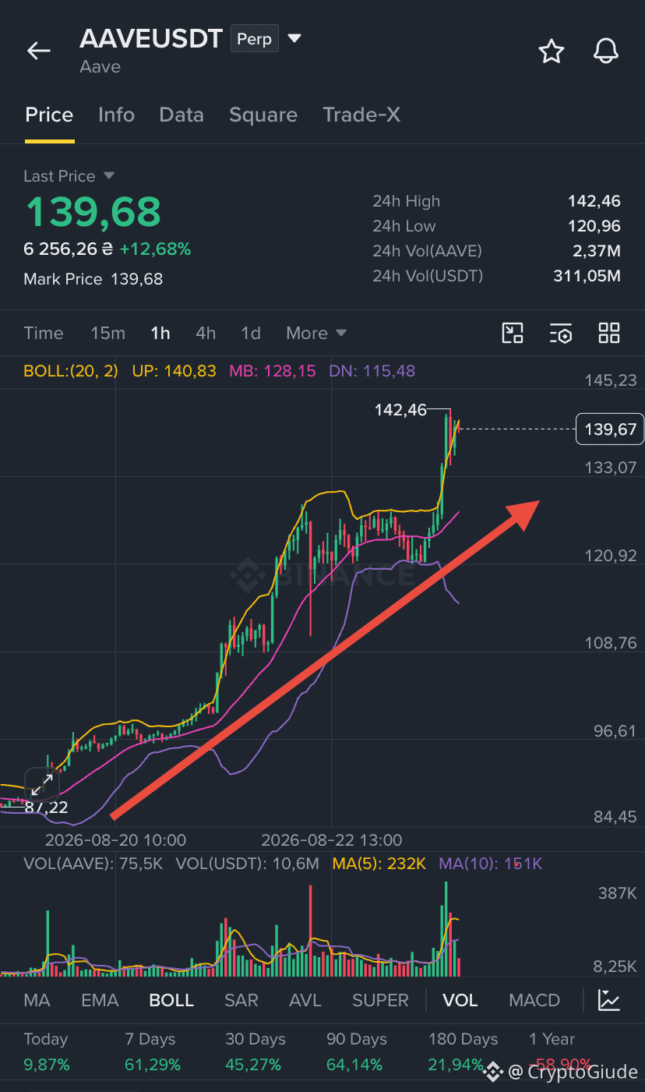Select the 15m timeframe
The height and width of the screenshot is (1092, 645).
[x=107, y=333]
